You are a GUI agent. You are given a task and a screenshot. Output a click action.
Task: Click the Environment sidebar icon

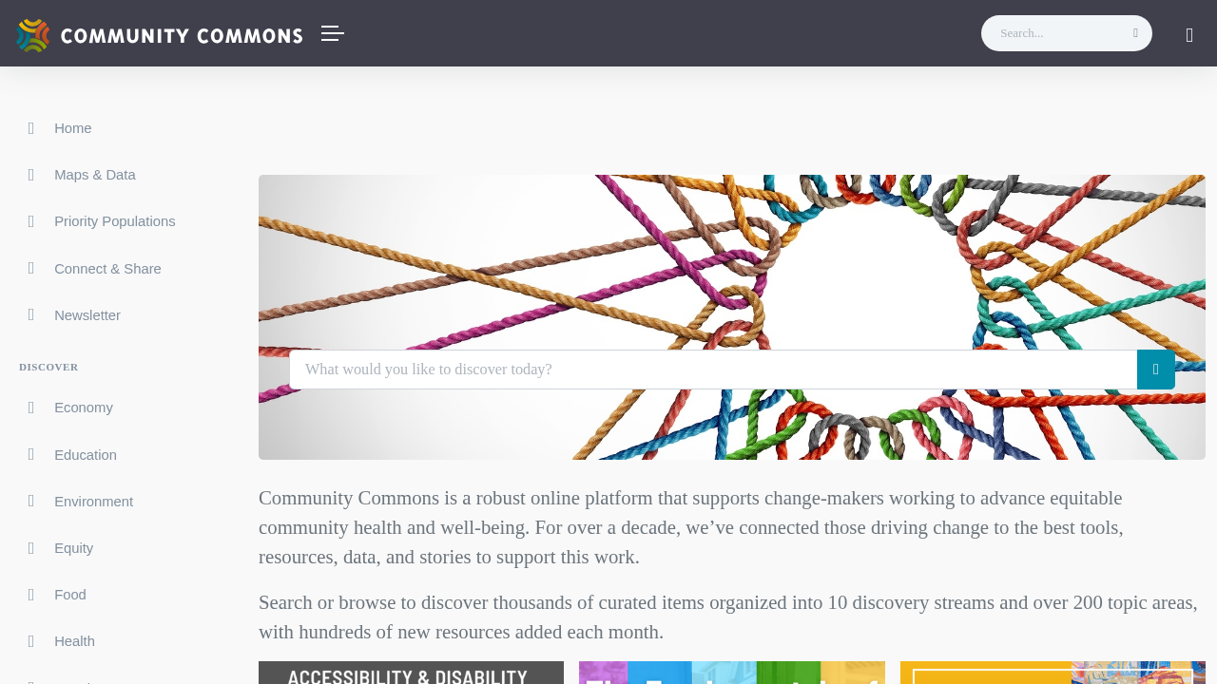(31, 502)
